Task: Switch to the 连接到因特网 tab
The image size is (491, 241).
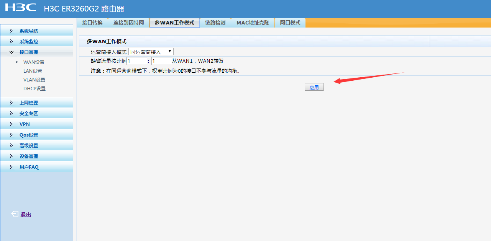Action: (x=128, y=23)
